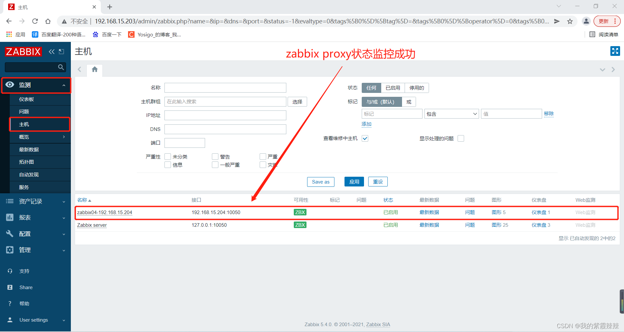Screen dimensions: 624x332
Task: Sort hosts by 名称 column header
Action: [x=84, y=200]
